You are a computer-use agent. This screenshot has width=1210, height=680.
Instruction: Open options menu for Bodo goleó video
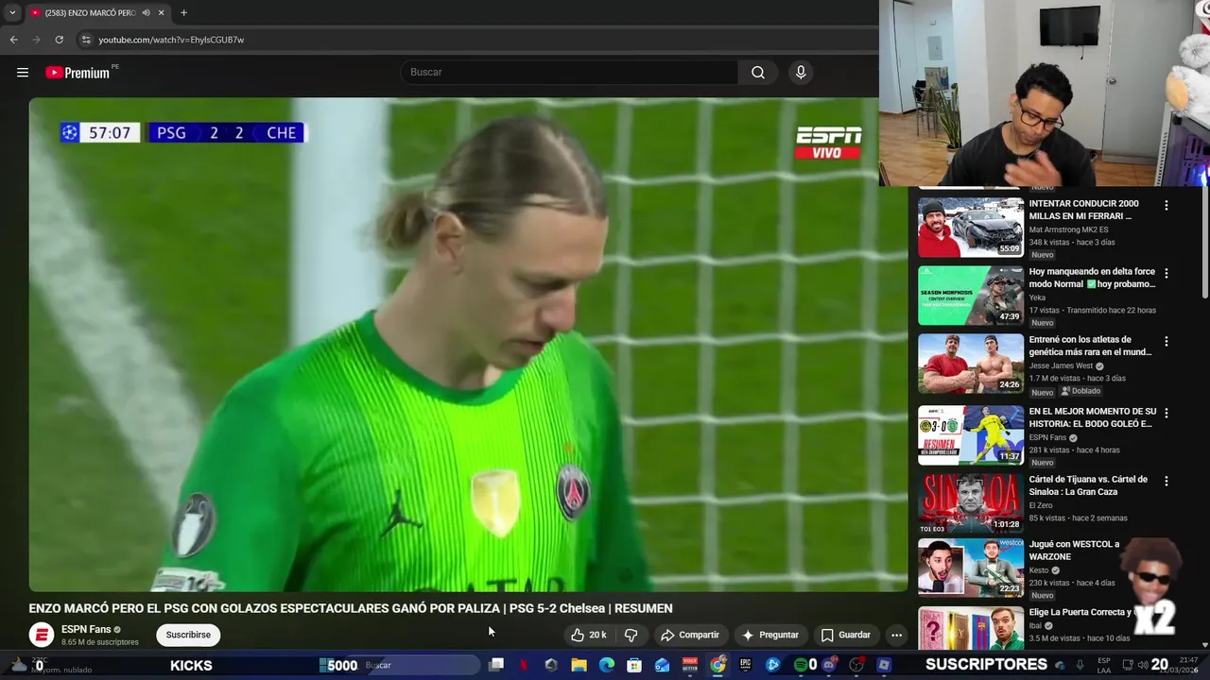click(1167, 413)
